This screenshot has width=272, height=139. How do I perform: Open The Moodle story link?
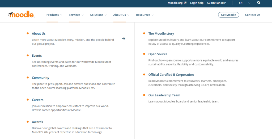[x=161, y=34]
